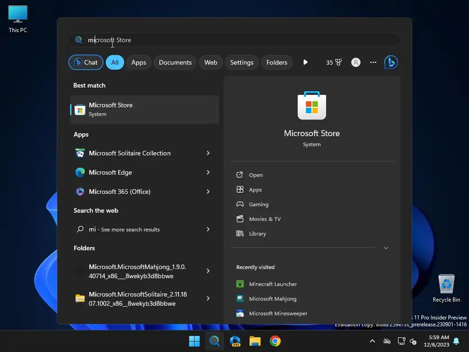Open the rewards points trophy icon
The image size is (469, 352).
point(338,62)
